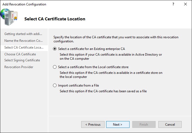Image resolution: width=192 pixels, height=133 pixels.
Task: Go to the Getting started step
Action: tap(23, 34)
